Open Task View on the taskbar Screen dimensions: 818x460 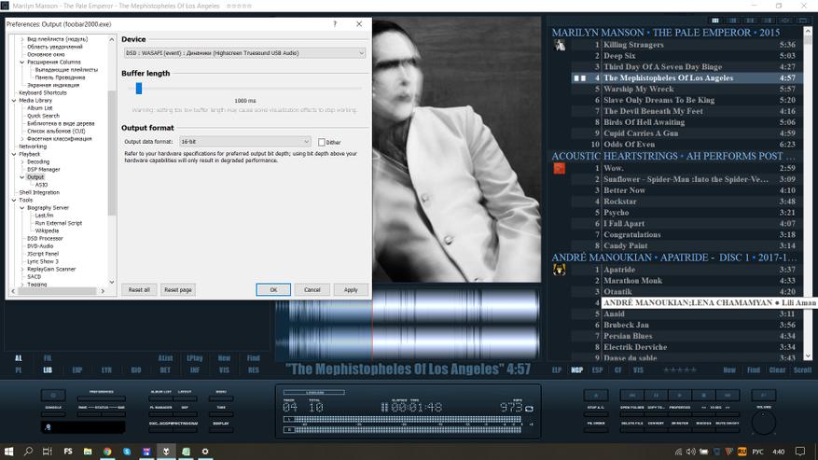point(48,451)
